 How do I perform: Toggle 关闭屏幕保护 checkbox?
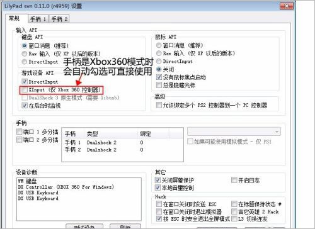click(x=157, y=180)
